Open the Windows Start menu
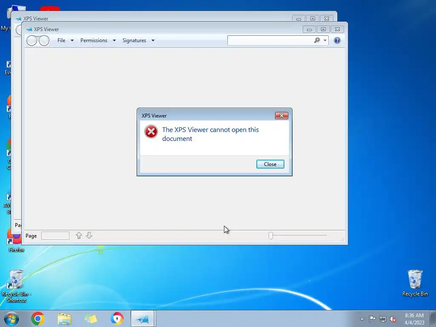The width and height of the screenshot is (436, 327). click(x=11, y=318)
